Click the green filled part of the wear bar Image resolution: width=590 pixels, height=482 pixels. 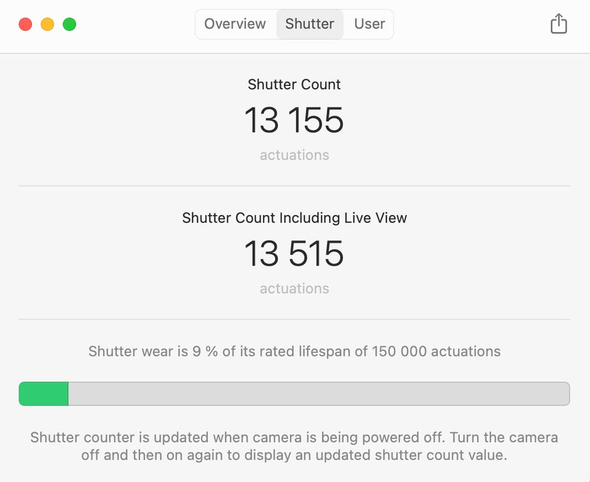pyautogui.click(x=44, y=393)
